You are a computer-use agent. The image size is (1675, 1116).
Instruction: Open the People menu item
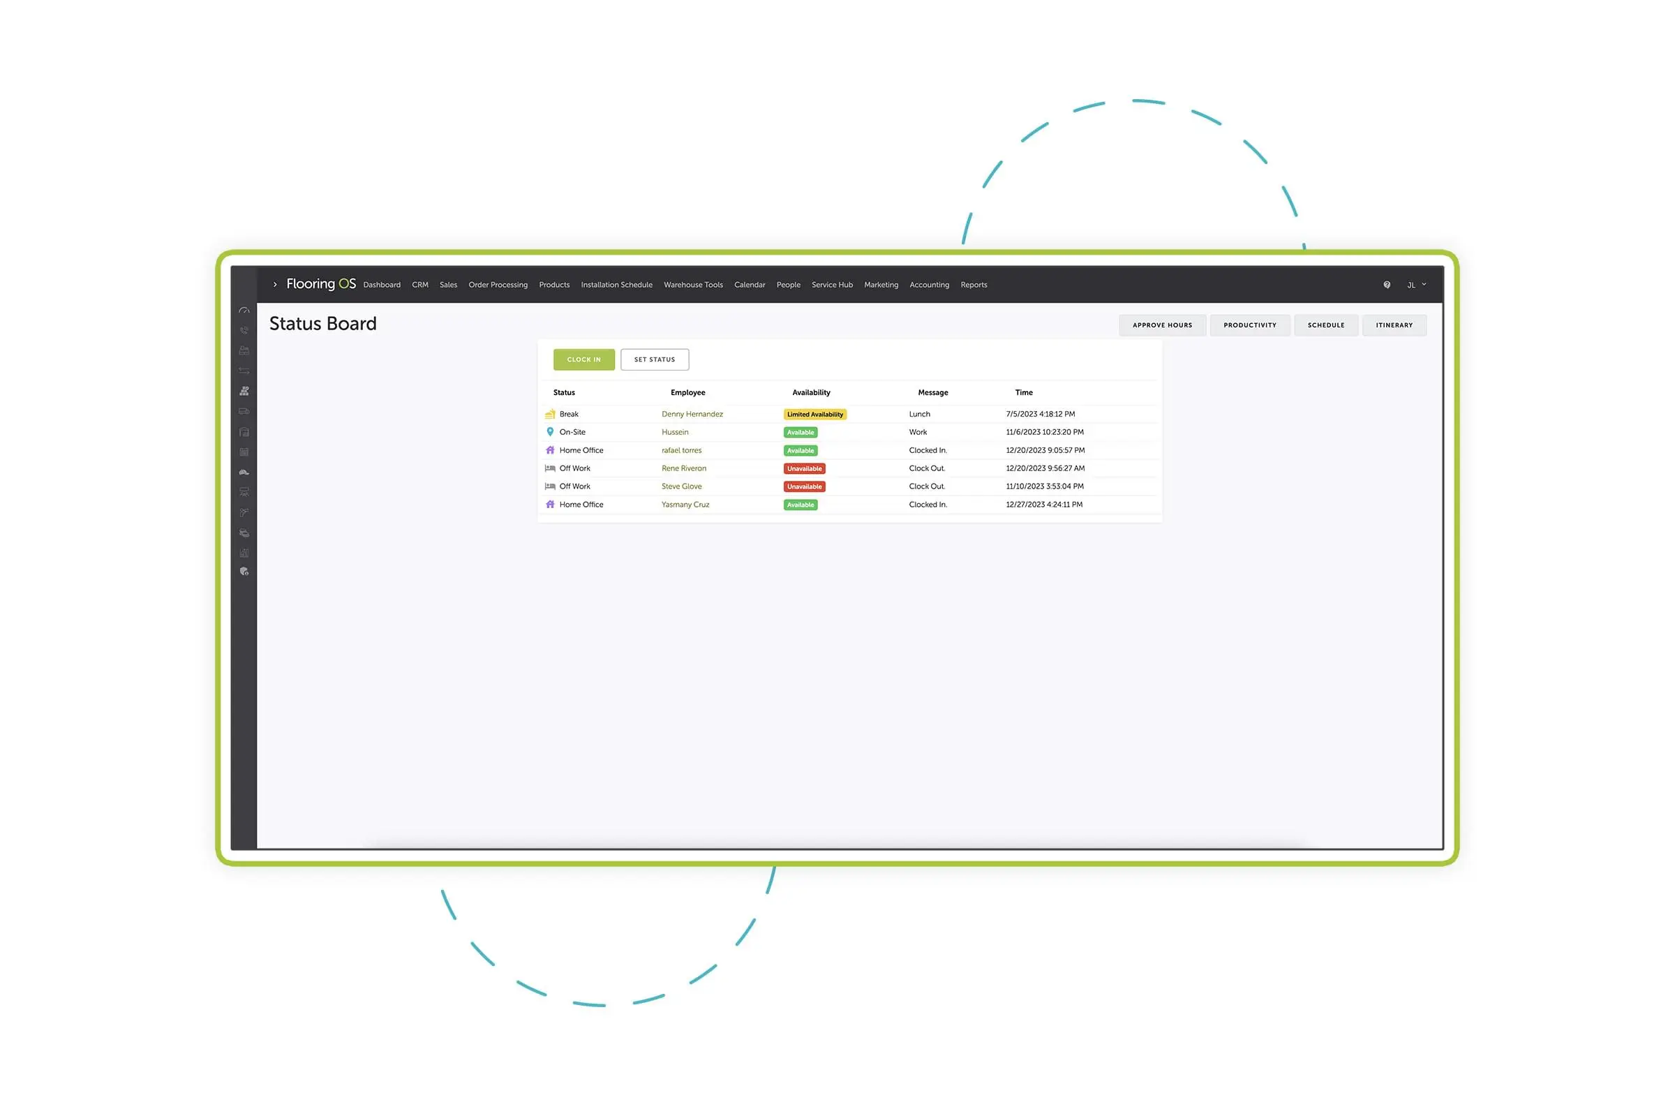tap(789, 284)
